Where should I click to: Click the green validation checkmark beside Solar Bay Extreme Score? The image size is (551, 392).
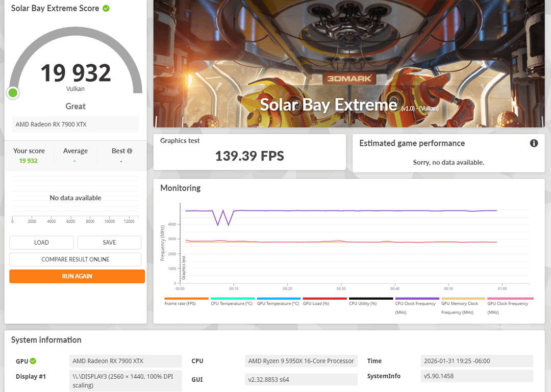(106, 8)
